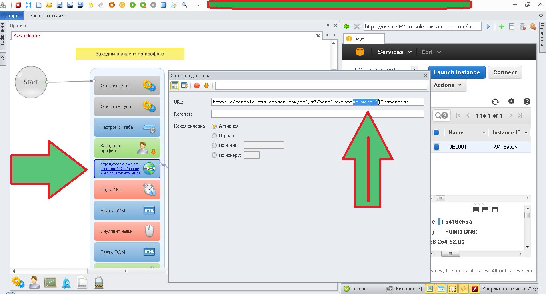The height and width of the screenshot is (294, 546).
Task: Click the blue monster icon in bottom toolbar
Action: (x=66, y=282)
